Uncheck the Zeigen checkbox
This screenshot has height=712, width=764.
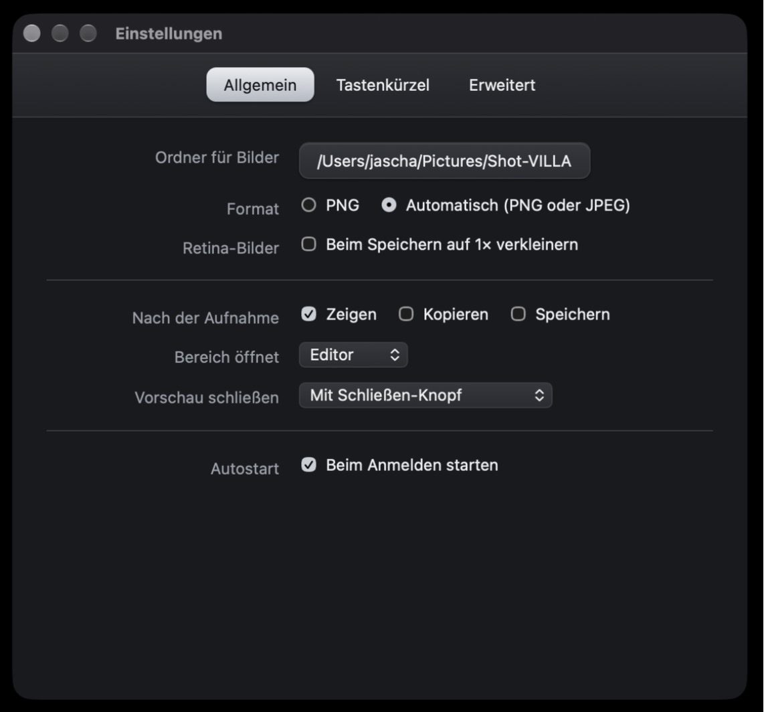point(308,315)
